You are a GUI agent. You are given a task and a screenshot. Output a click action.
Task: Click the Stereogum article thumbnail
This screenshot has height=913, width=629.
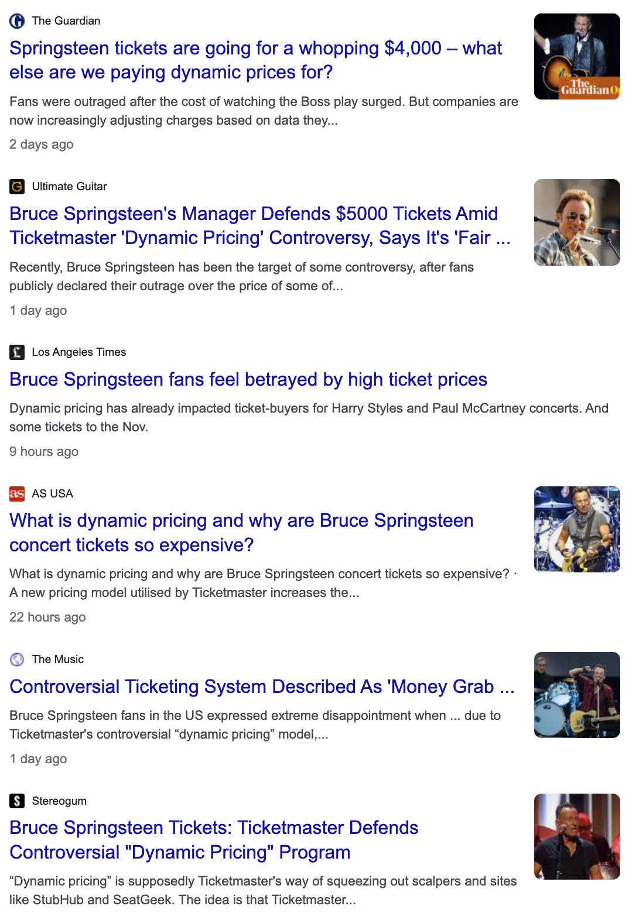click(x=577, y=836)
